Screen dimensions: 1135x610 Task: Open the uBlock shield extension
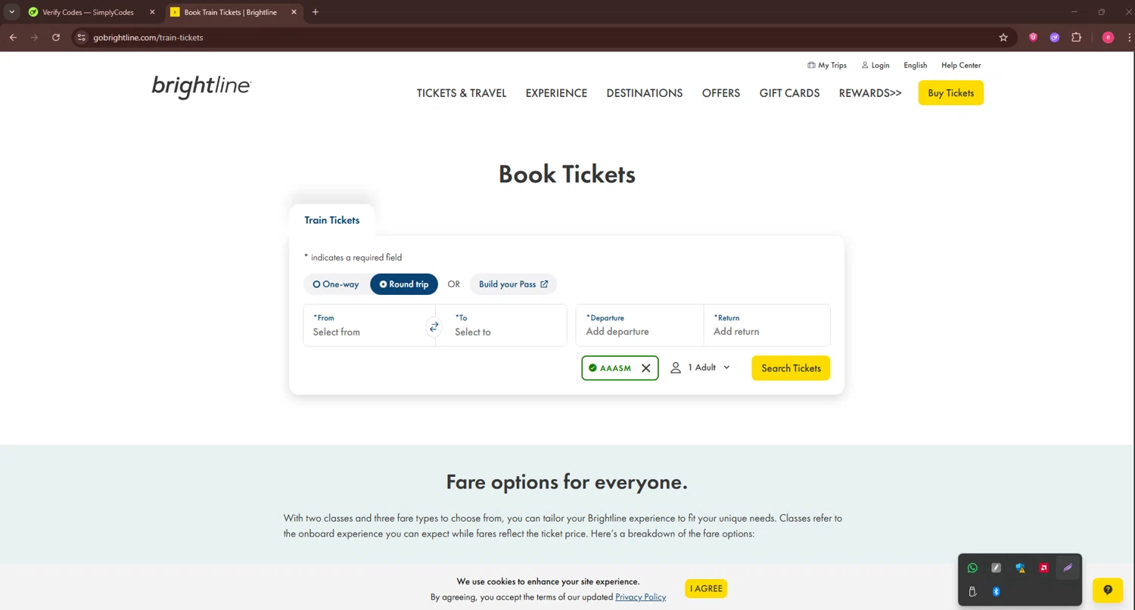click(1033, 37)
